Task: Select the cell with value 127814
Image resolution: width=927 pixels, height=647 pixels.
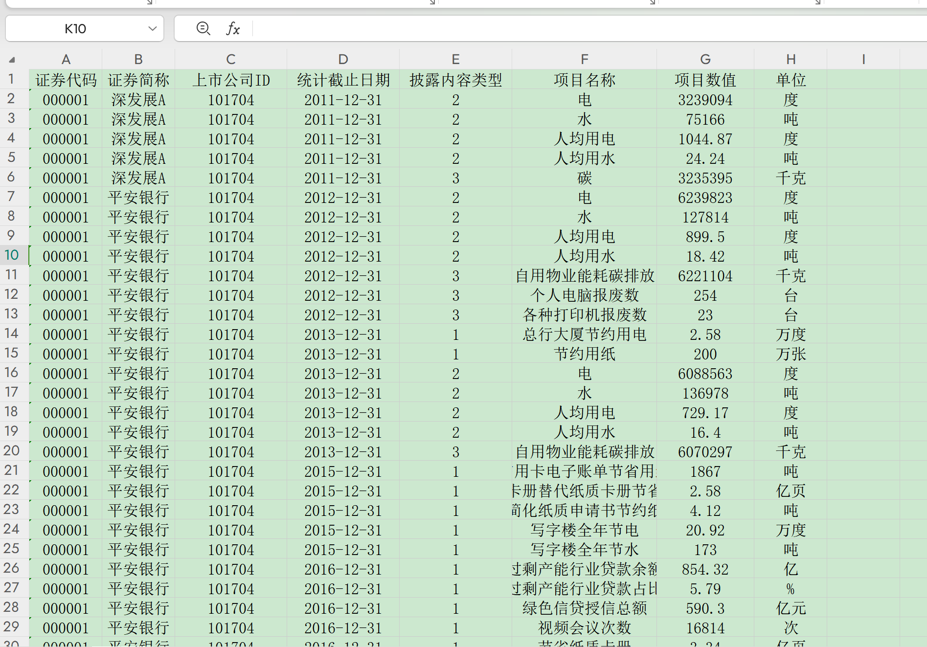Action: pyautogui.click(x=705, y=217)
